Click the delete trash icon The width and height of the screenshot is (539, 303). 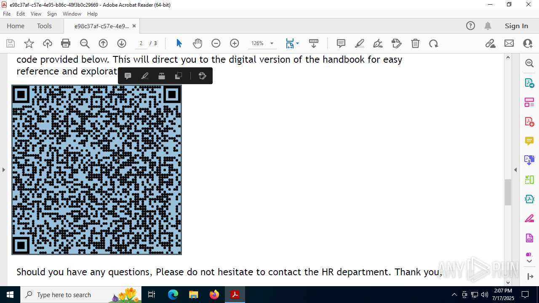point(415,43)
